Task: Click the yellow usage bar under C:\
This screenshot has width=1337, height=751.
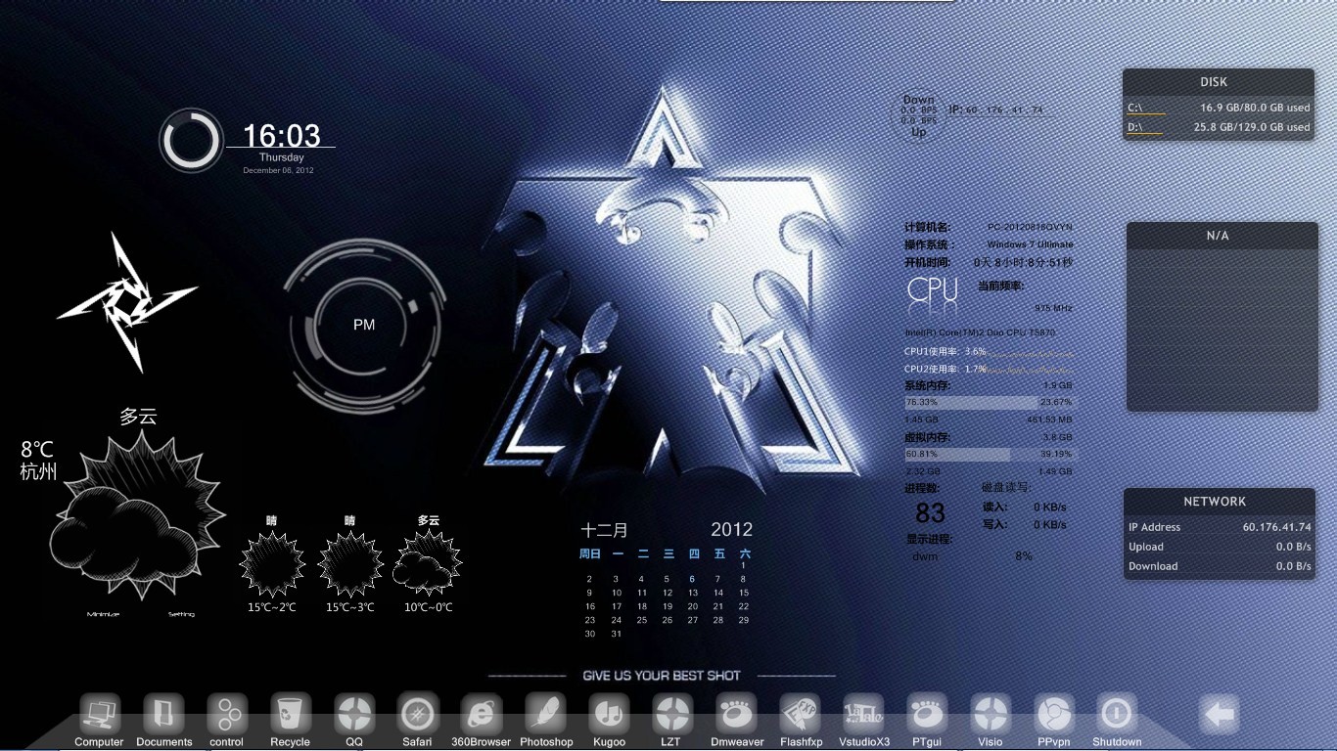Action: (1146, 113)
